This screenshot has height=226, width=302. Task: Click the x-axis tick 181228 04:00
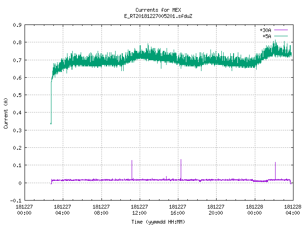click(x=293, y=210)
